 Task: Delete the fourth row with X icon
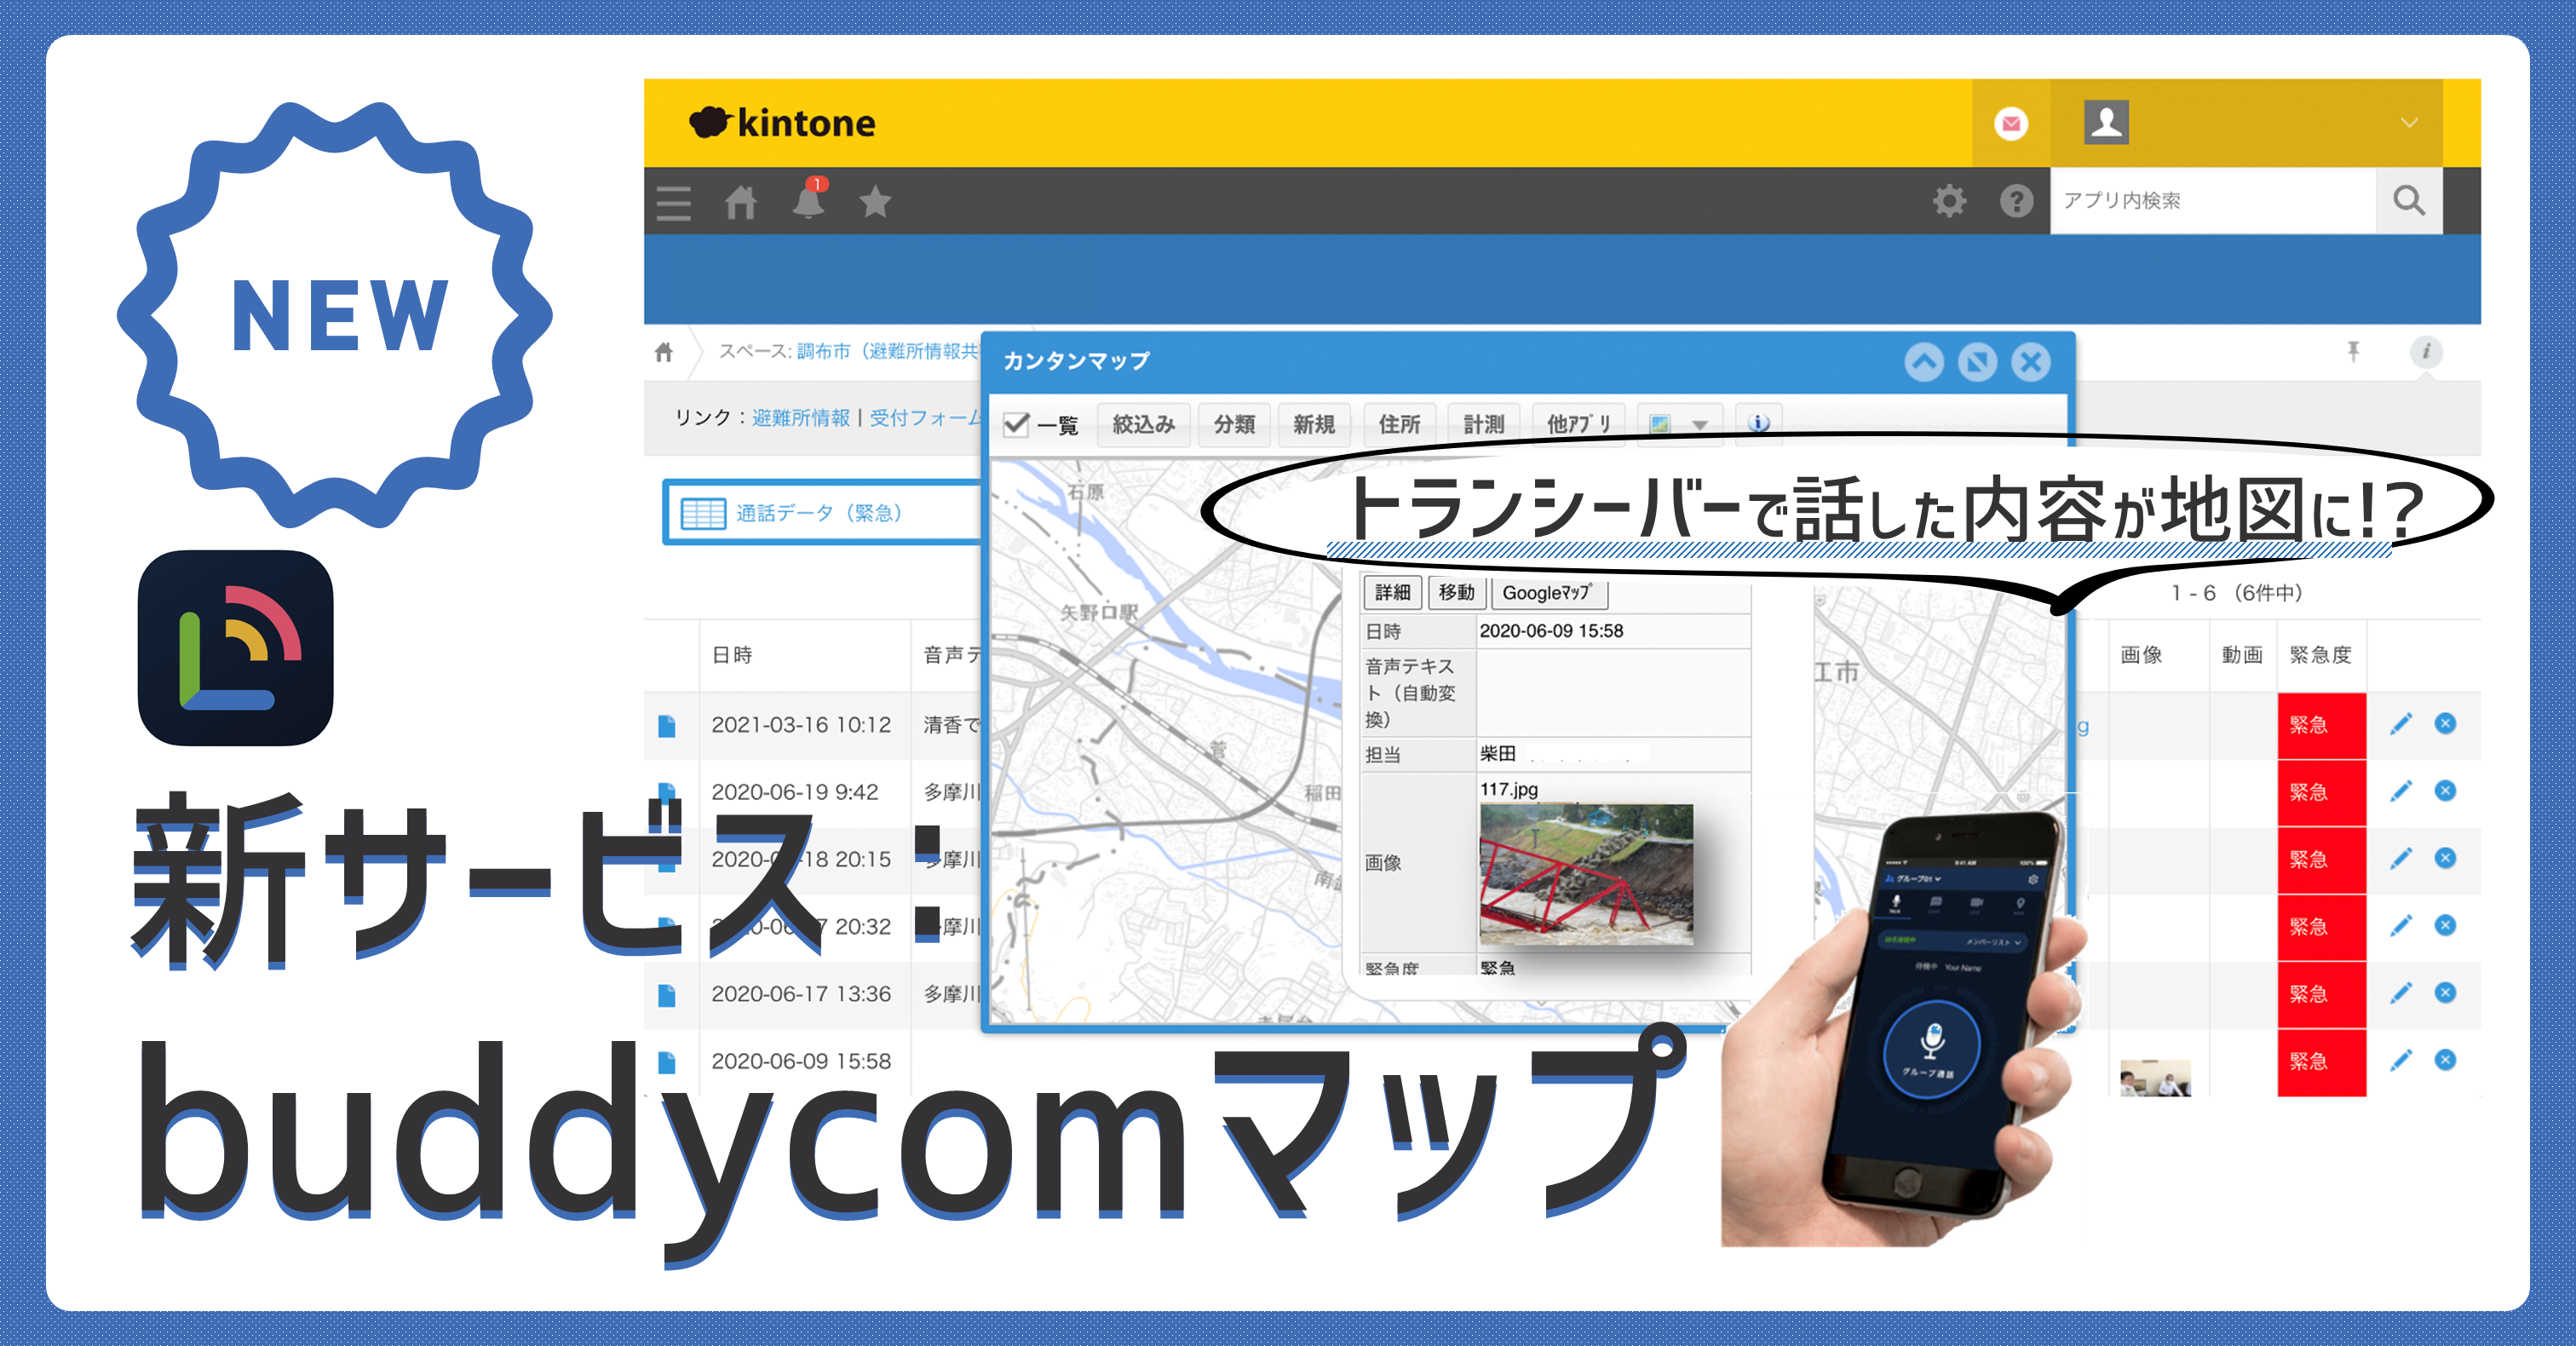[x=2445, y=924]
